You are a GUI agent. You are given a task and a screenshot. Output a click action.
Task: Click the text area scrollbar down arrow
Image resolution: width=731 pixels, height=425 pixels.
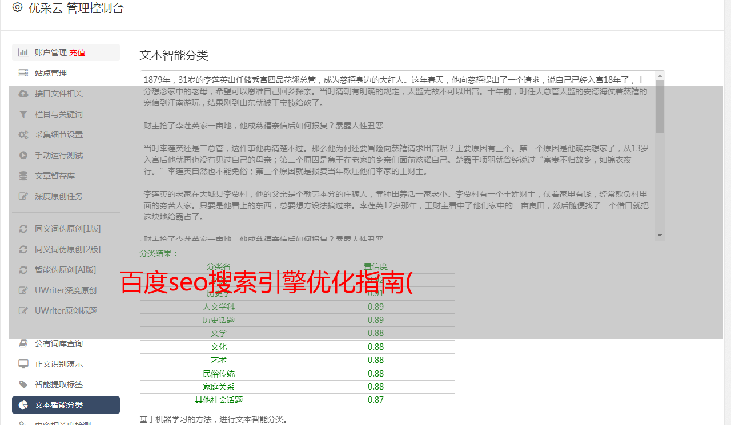[660, 236]
